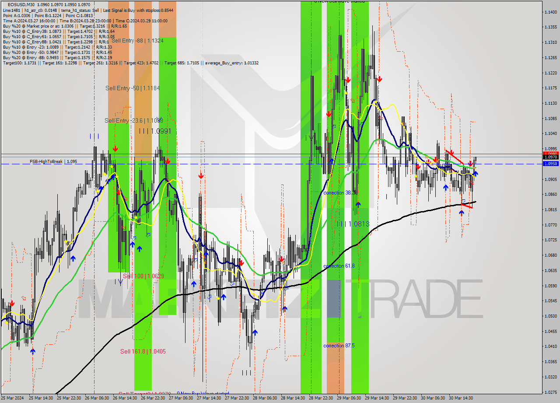Click the 1.1175 price axis value
Screen dimensions: 560x403
pos(550,88)
